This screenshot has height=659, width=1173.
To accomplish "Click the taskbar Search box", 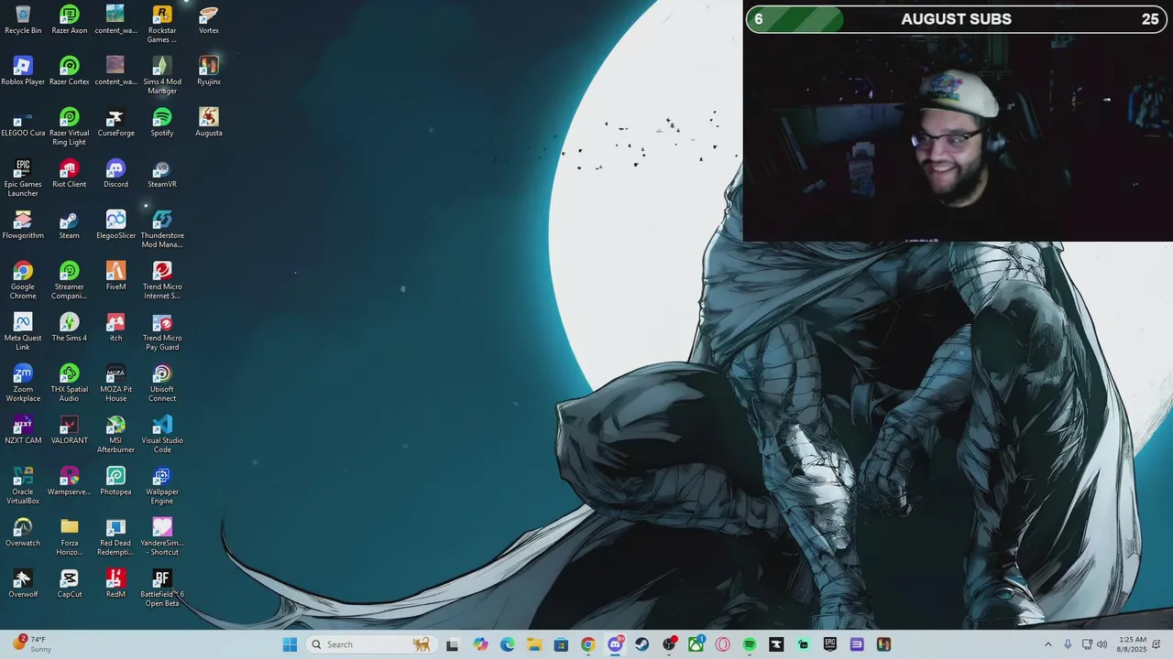I will (x=371, y=644).
